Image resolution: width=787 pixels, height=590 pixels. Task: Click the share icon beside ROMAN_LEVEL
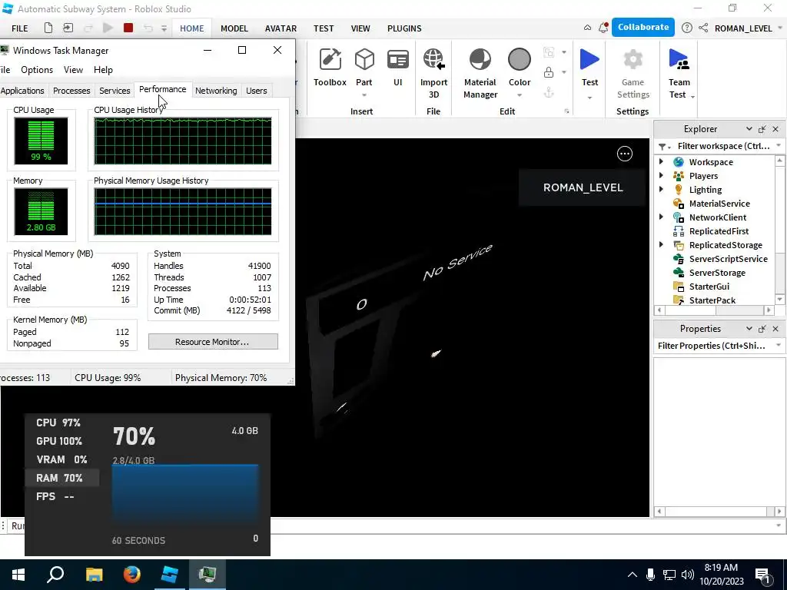(x=703, y=28)
